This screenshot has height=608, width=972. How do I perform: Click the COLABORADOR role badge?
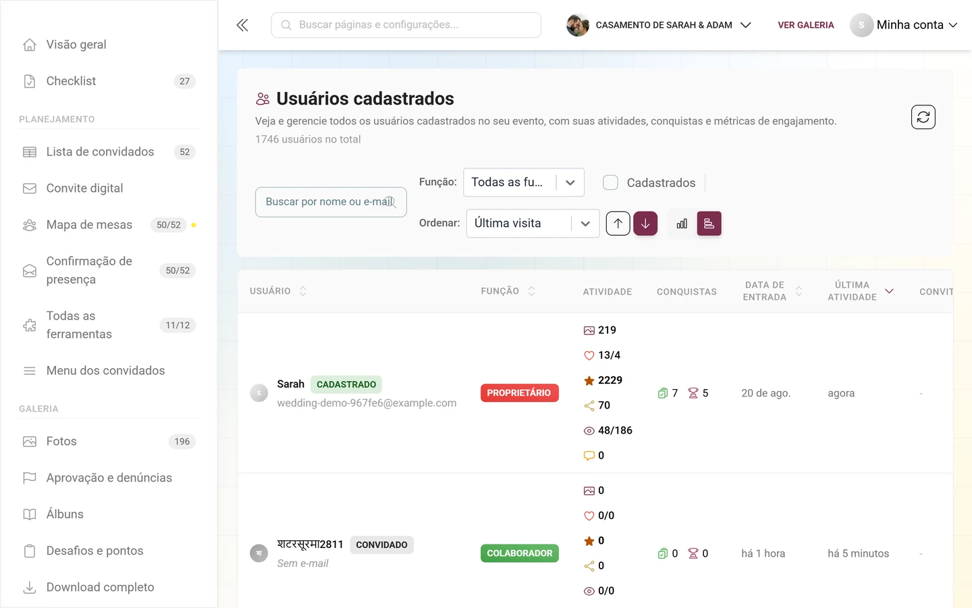[519, 553]
